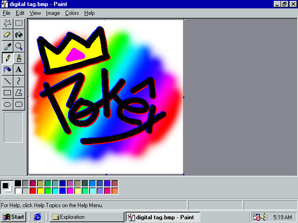This screenshot has width=298, height=223.
Task: Launch Internet Explorer from the quick launch
Action: (x=38, y=217)
